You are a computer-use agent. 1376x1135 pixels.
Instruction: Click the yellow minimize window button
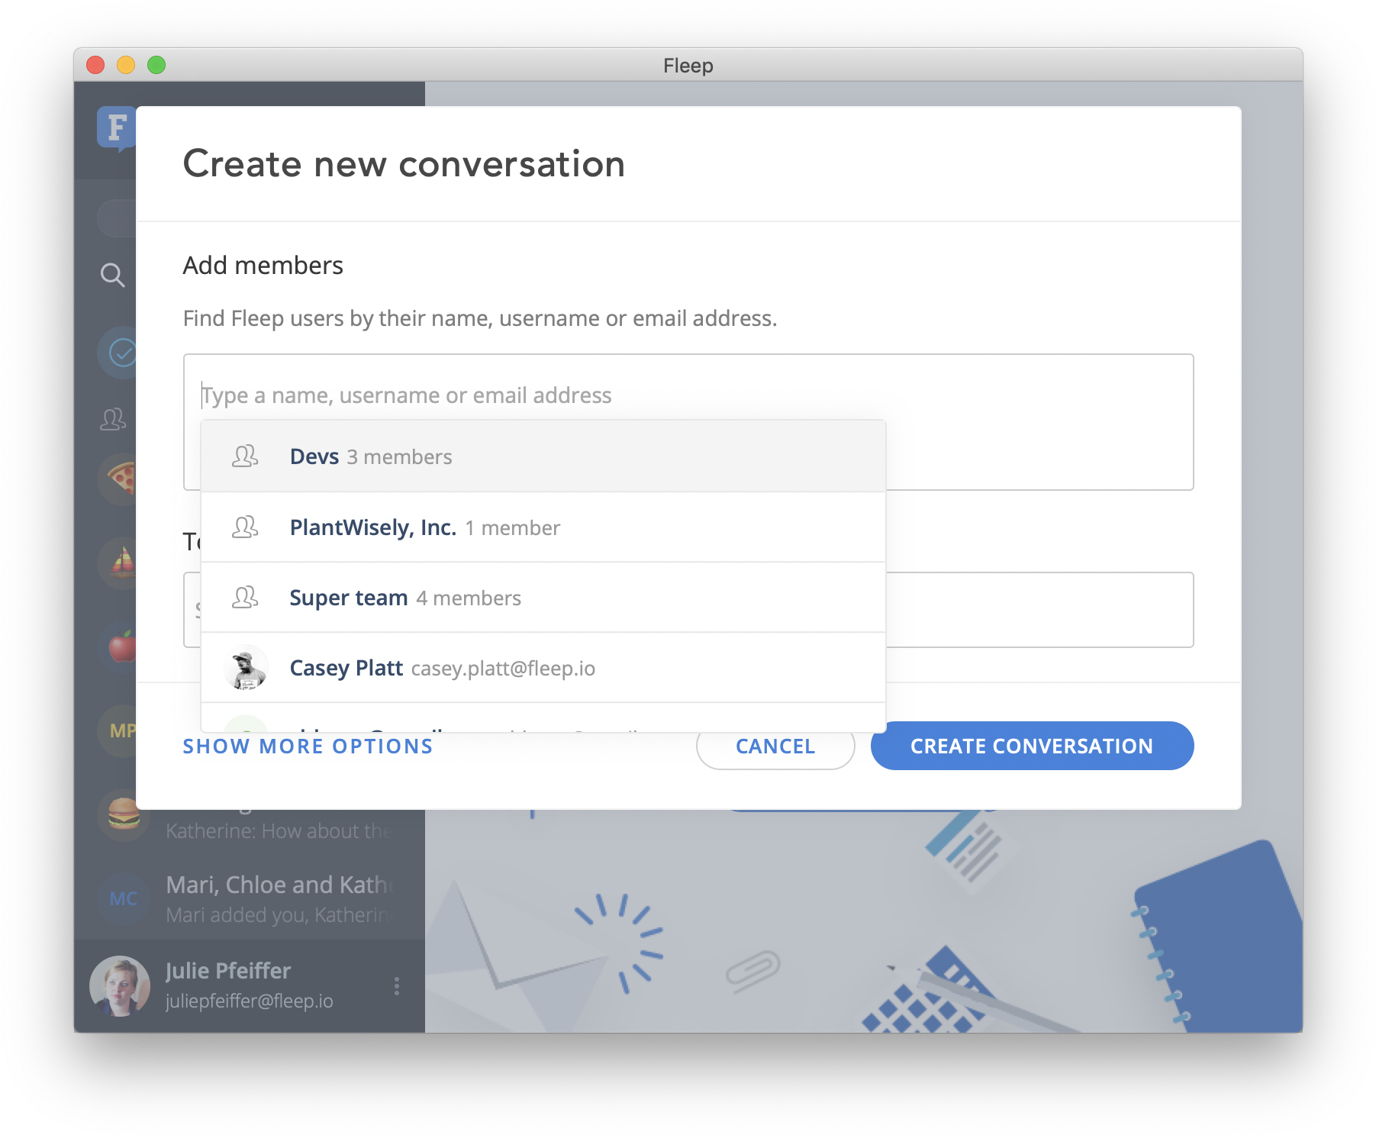126,65
